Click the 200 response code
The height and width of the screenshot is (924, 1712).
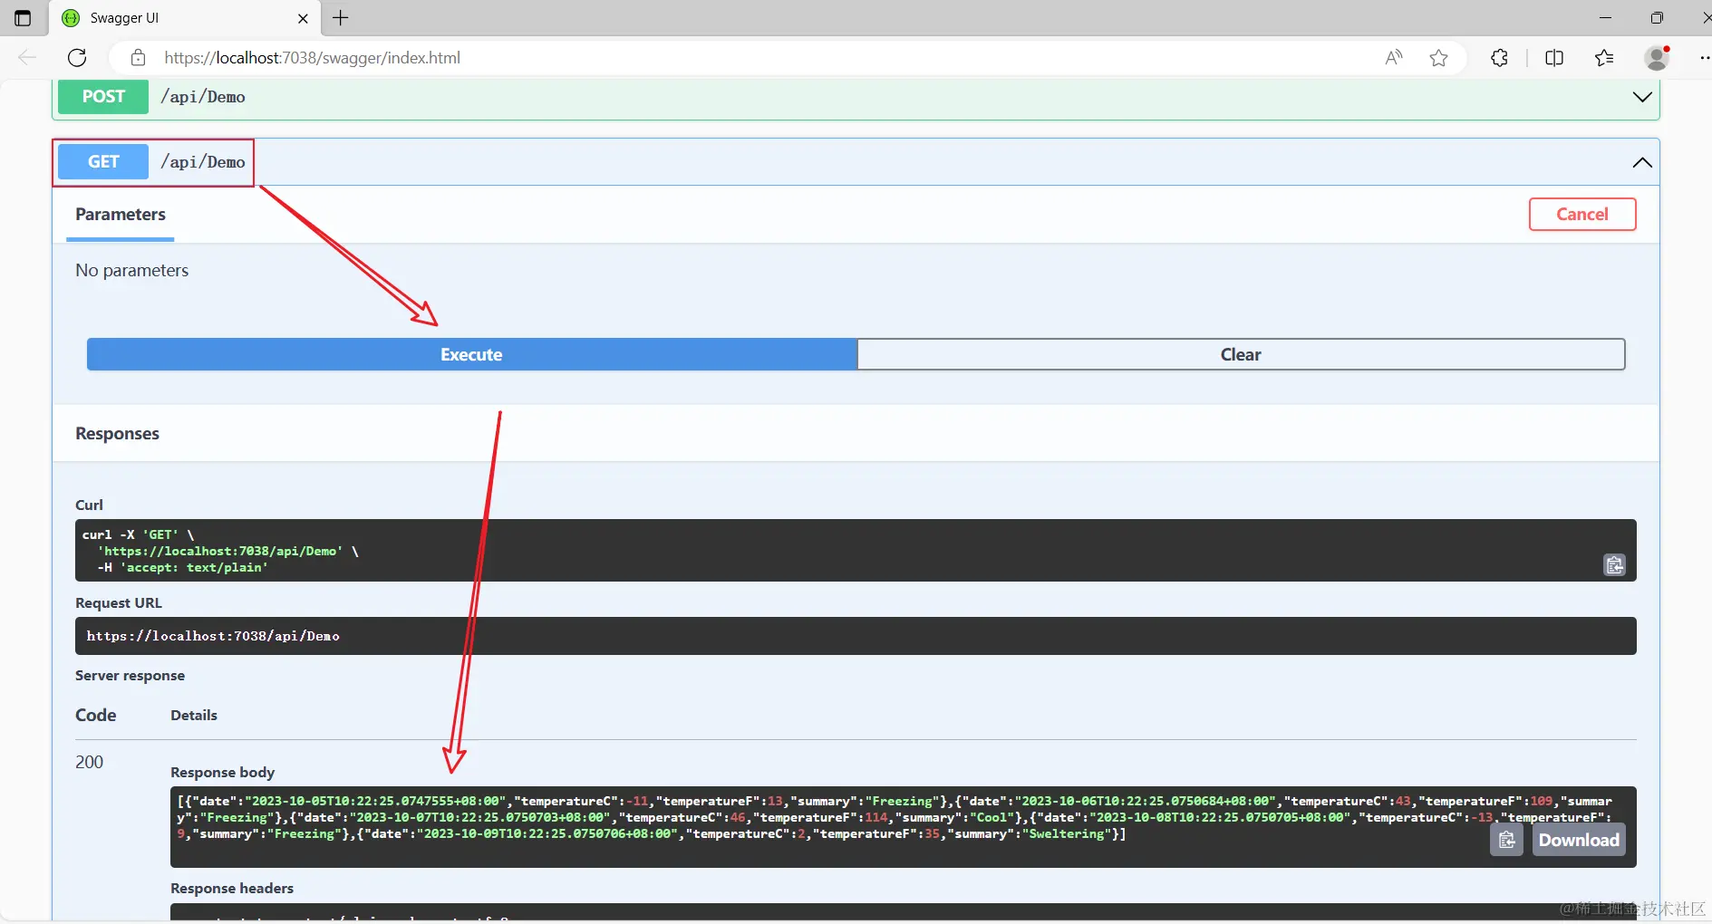point(89,762)
